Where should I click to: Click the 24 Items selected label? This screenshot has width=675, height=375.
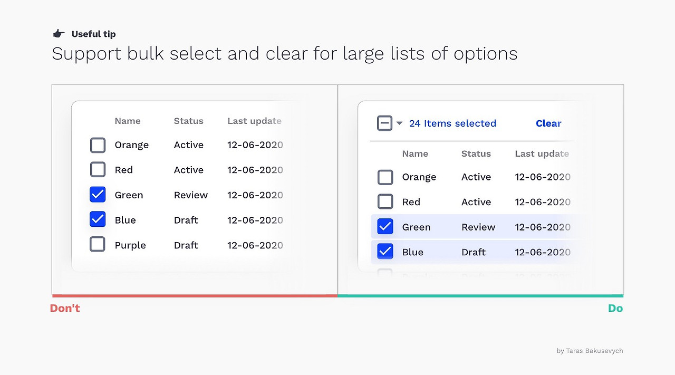[452, 123]
